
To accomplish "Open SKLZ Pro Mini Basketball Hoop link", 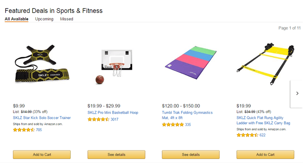I will (x=113, y=113).
